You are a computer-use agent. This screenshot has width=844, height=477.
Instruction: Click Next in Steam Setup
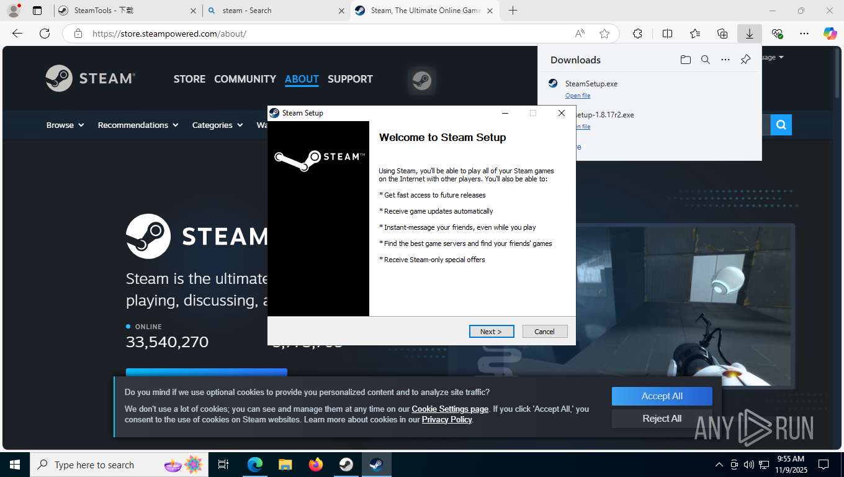492,331
